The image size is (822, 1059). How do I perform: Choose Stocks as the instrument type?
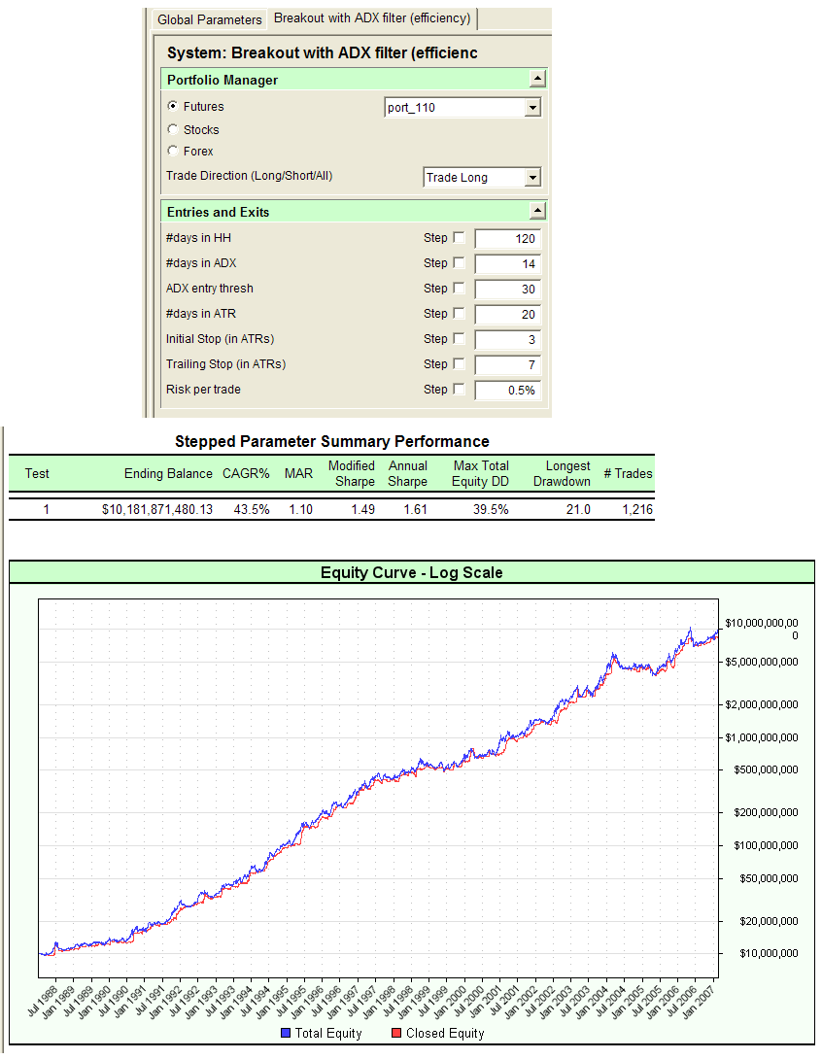(172, 129)
